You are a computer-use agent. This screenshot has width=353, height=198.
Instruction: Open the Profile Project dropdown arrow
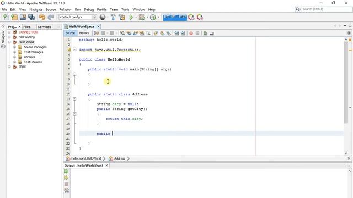point(158,17)
